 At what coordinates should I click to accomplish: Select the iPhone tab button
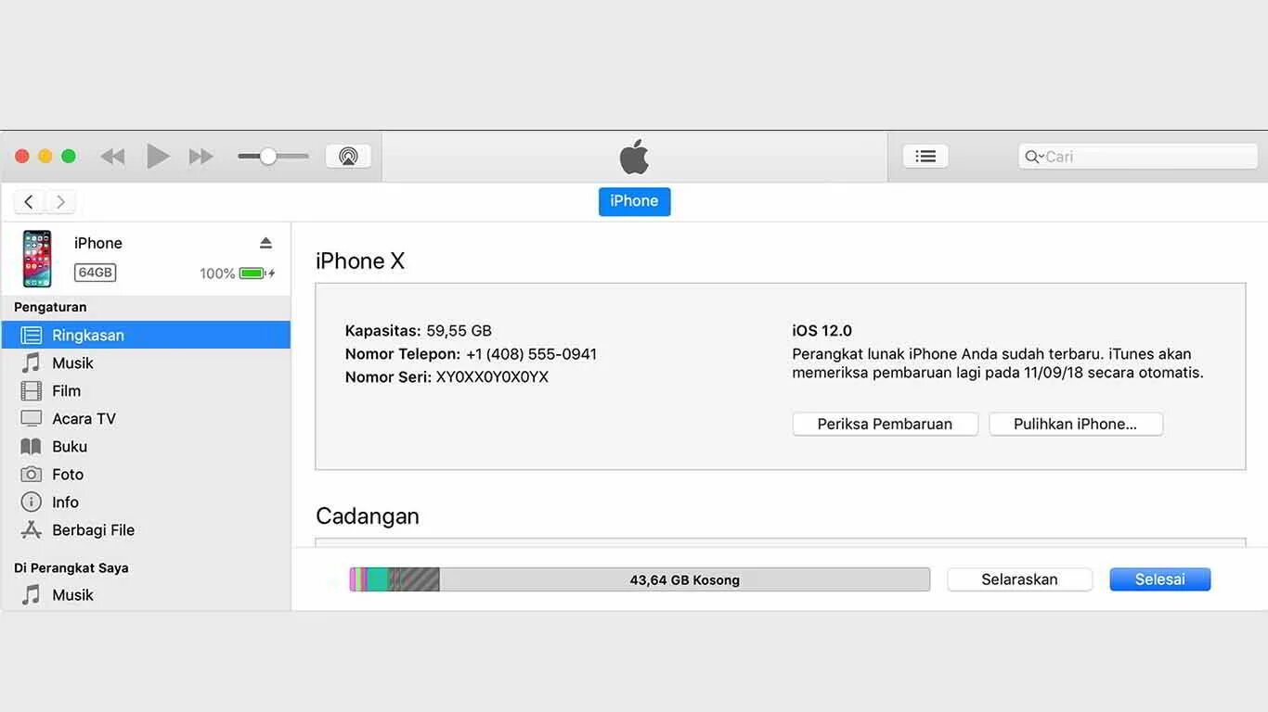click(x=634, y=201)
